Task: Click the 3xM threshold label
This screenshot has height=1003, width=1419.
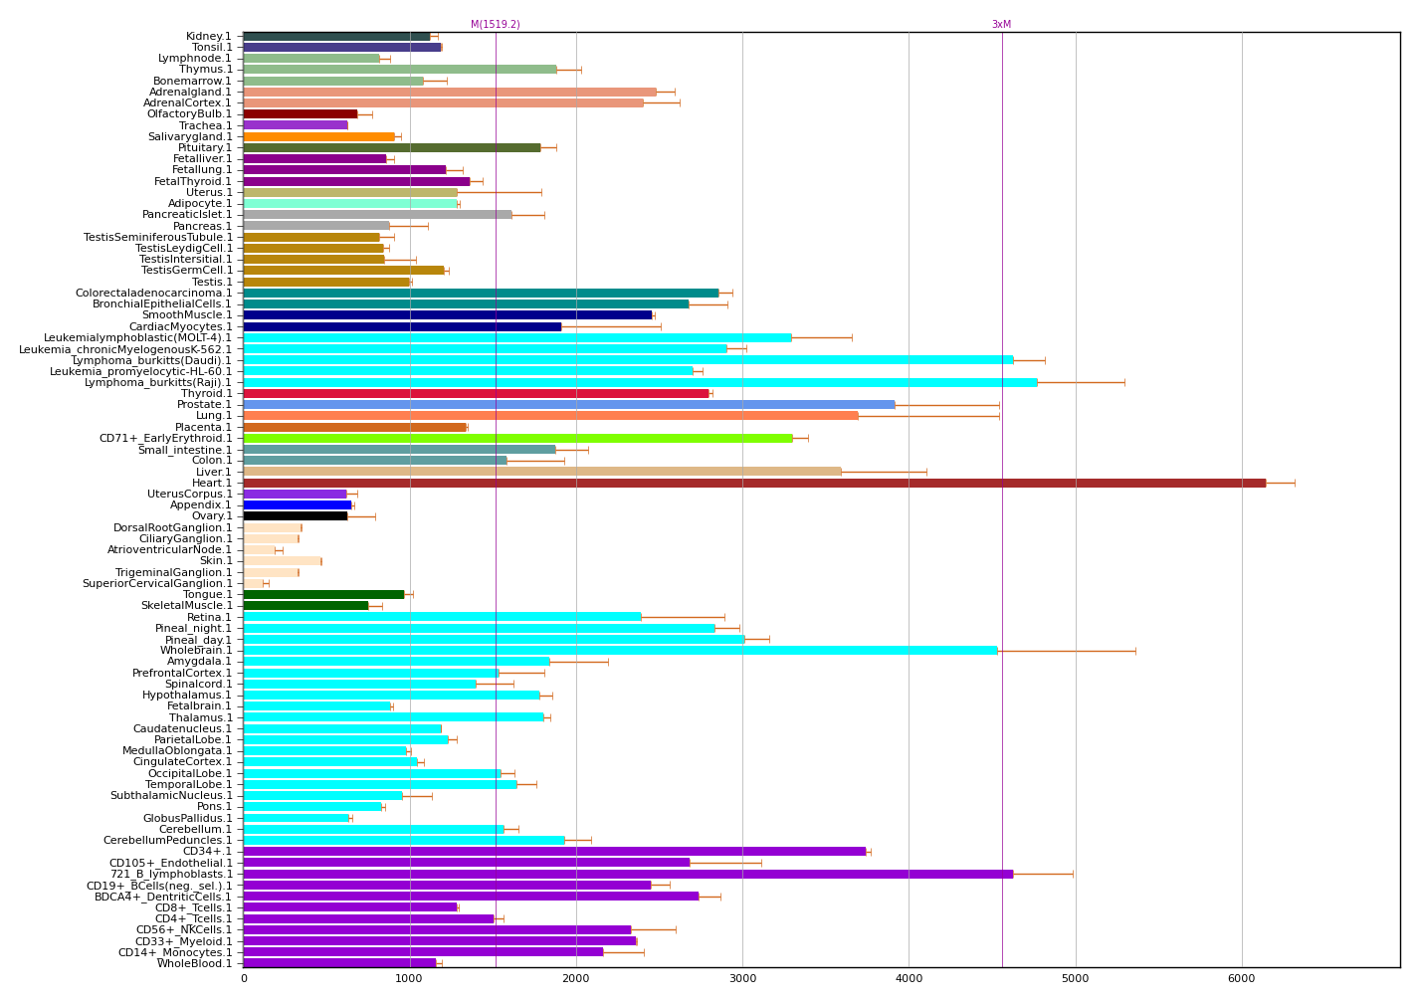Action: (1001, 25)
